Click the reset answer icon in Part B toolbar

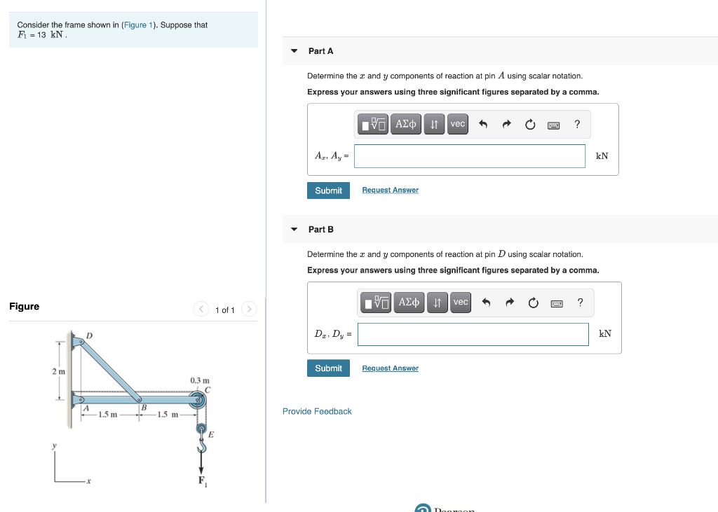[x=533, y=303]
